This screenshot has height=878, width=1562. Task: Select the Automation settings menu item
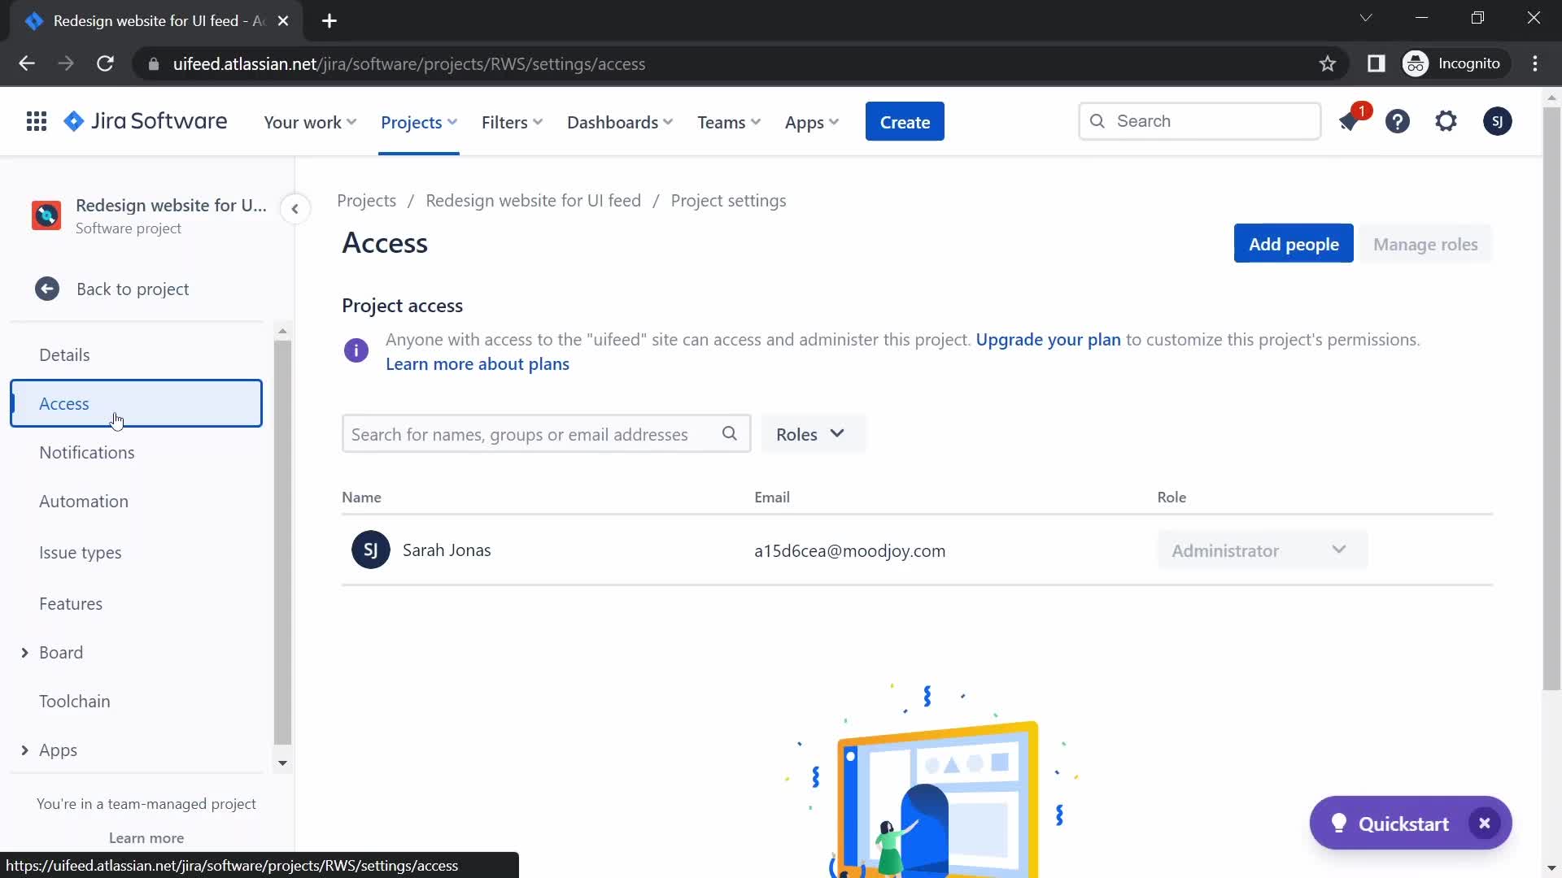pyautogui.click(x=84, y=501)
